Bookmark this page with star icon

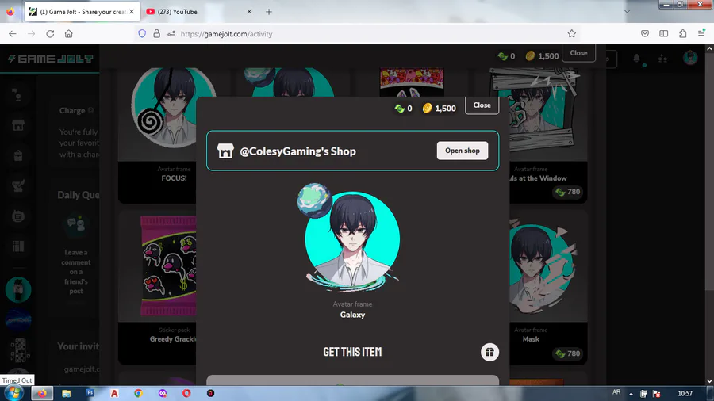tap(571, 33)
